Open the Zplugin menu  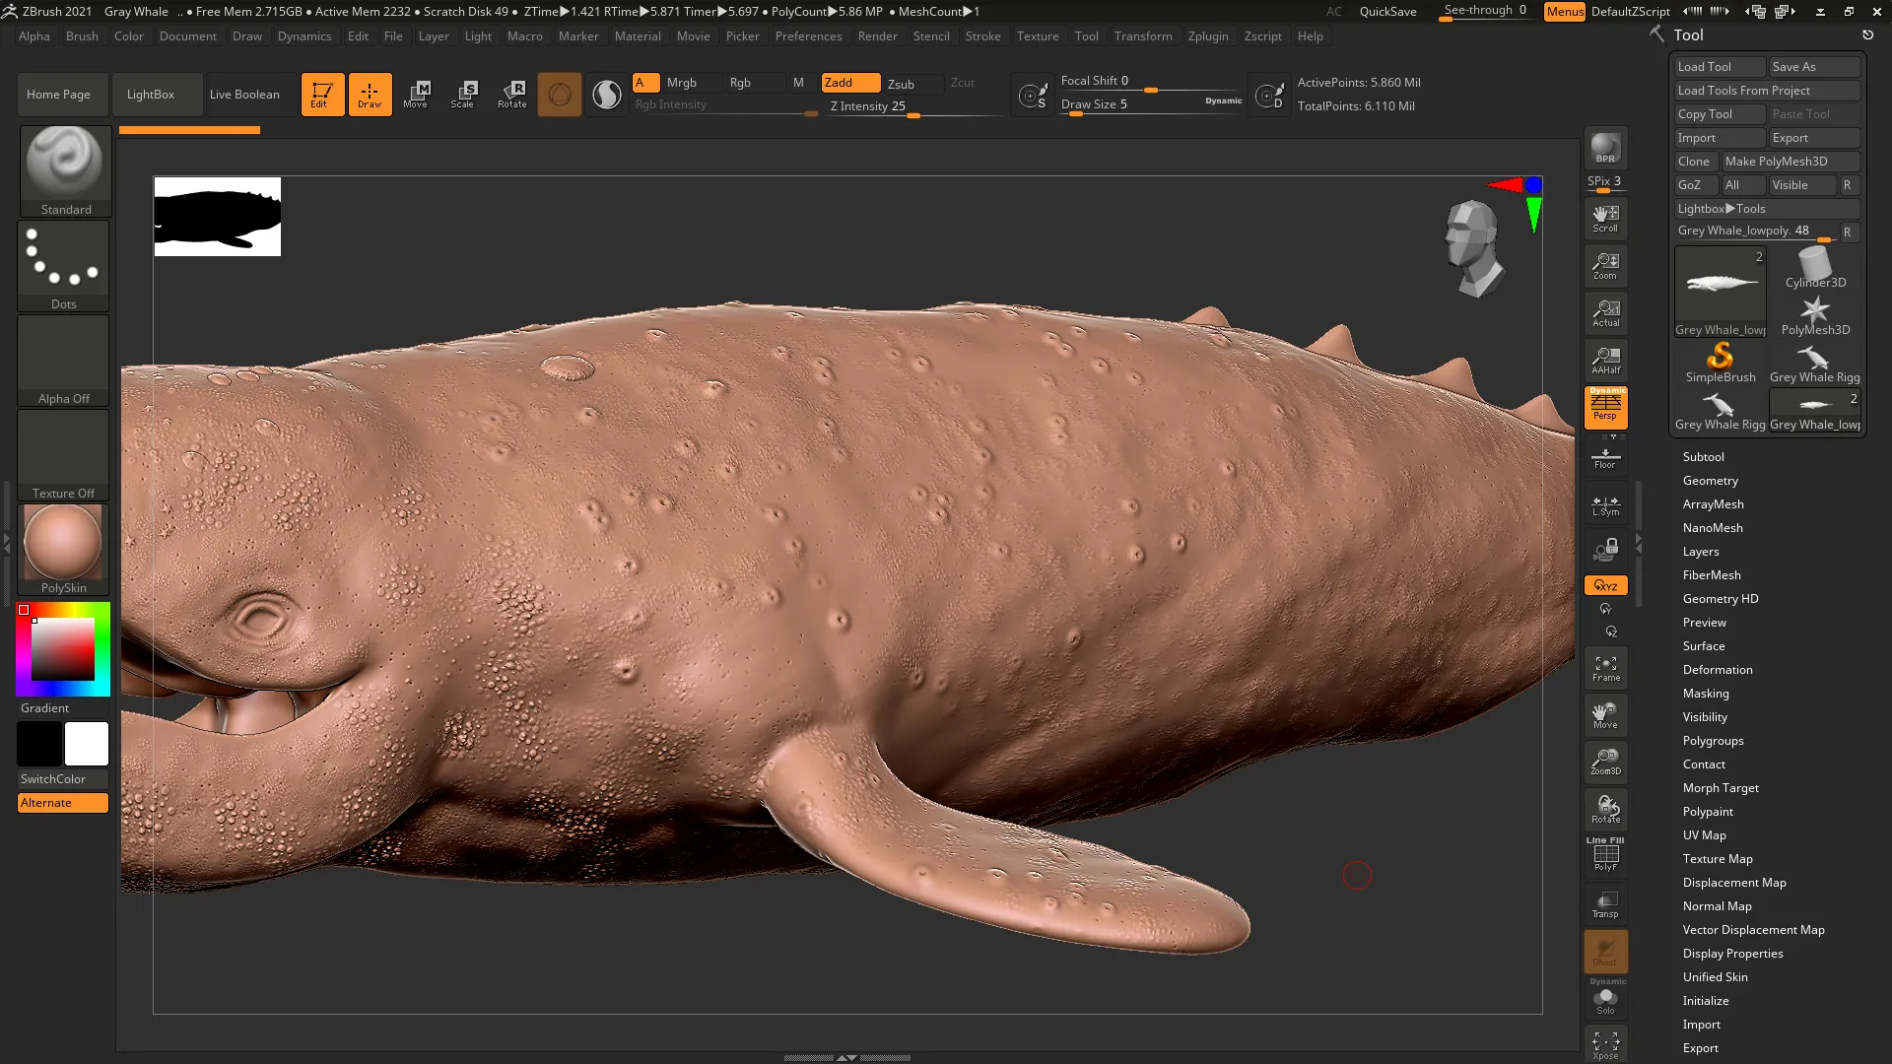(x=1207, y=36)
